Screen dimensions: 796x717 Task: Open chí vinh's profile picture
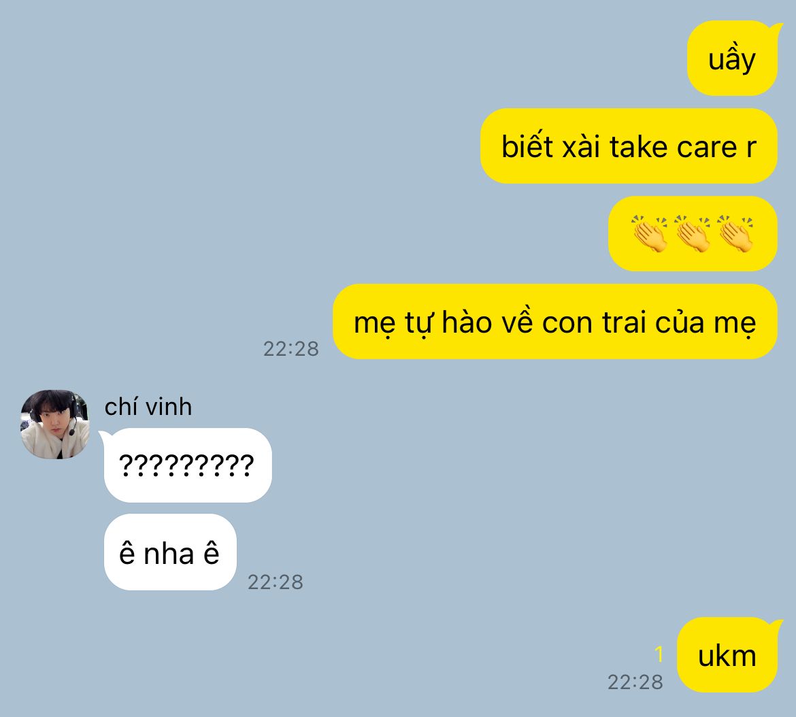coord(55,424)
